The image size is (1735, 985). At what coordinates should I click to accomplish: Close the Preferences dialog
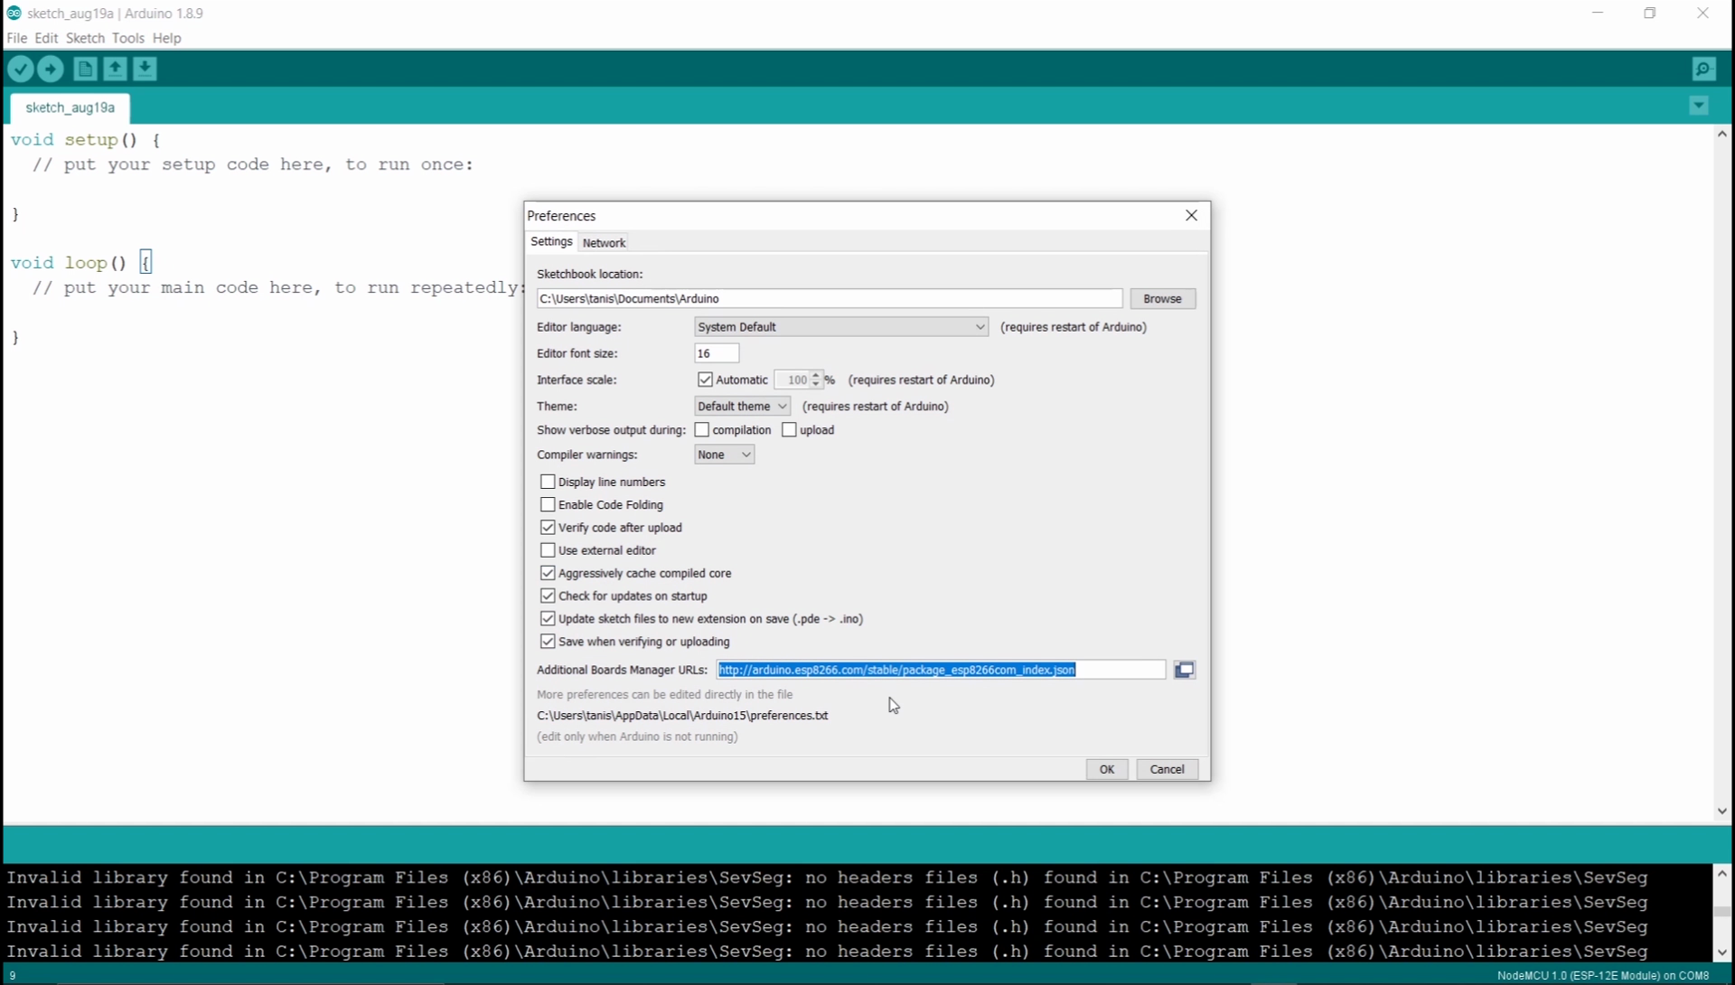coord(1191,215)
